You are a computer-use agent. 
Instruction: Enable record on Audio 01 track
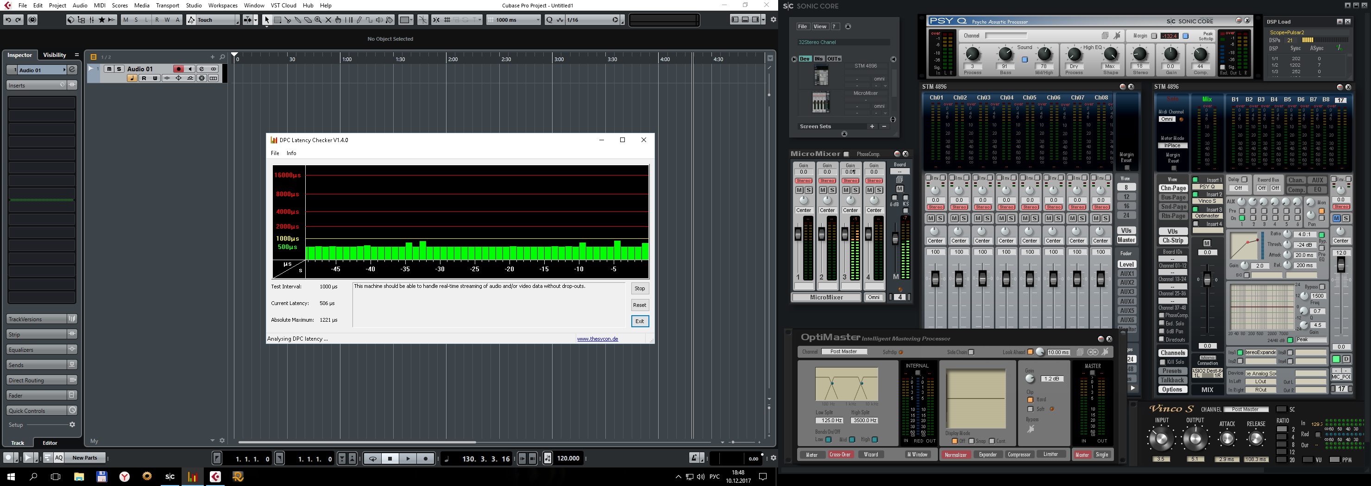[x=179, y=69]
